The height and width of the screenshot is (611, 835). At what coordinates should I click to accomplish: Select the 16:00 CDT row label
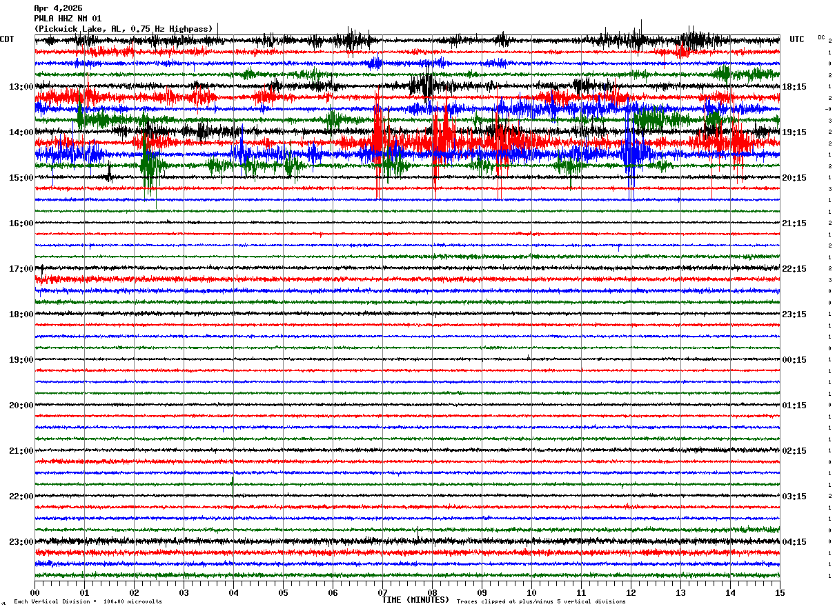pyautogui.click(x=21, y=223)
